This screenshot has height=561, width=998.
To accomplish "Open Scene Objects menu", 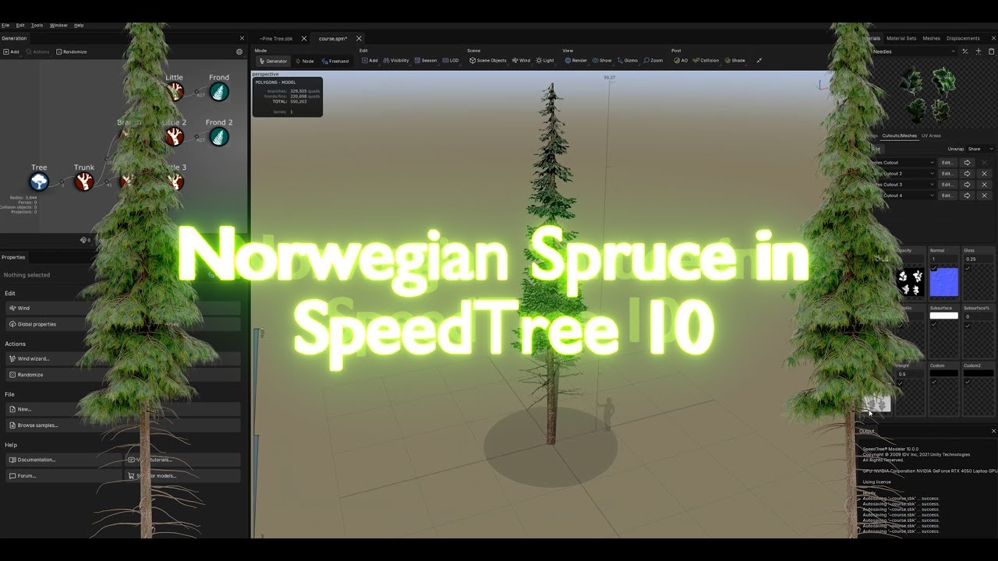I will coord(488,60).
